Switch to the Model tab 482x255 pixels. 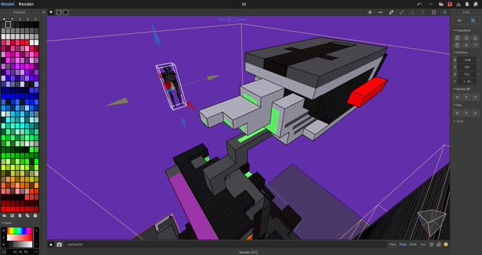[x=7, y=4]
